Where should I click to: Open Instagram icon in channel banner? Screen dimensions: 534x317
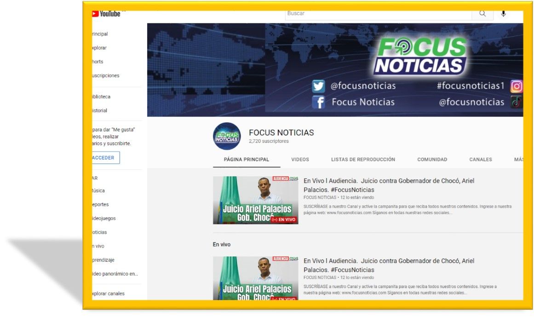(516, 86)
